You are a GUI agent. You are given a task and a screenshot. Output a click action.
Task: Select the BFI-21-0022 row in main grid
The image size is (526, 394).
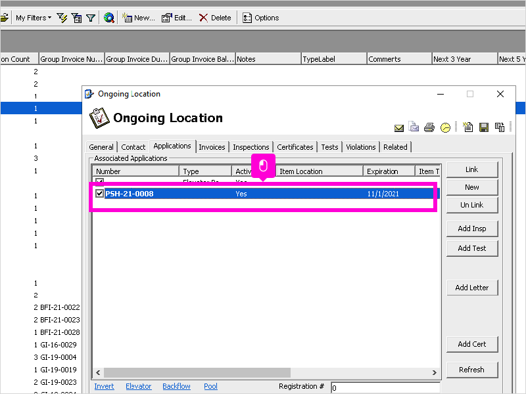pos(60,307)
